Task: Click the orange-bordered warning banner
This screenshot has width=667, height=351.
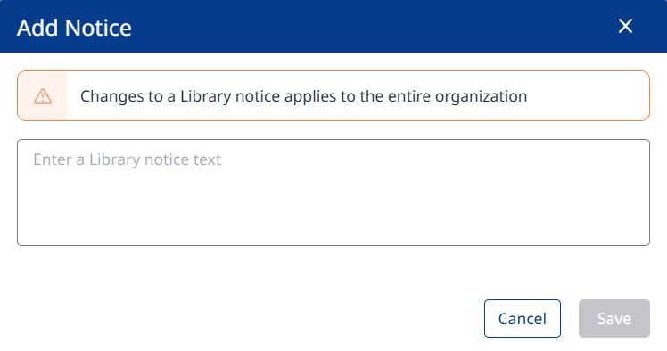Action: (333, 95)
